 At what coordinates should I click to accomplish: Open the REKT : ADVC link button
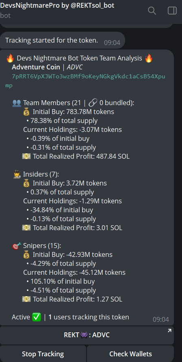point(87,335)
